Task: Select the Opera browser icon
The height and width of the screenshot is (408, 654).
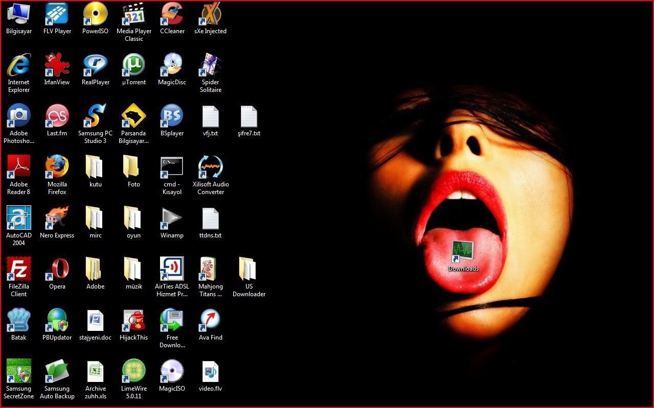Action: [x=57, y=270]
